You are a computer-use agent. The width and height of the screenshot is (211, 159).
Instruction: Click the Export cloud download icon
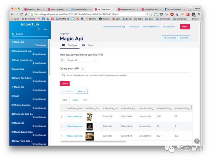(84, 45)
